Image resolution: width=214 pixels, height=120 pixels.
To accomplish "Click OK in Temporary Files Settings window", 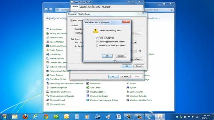I will point(127,66).
